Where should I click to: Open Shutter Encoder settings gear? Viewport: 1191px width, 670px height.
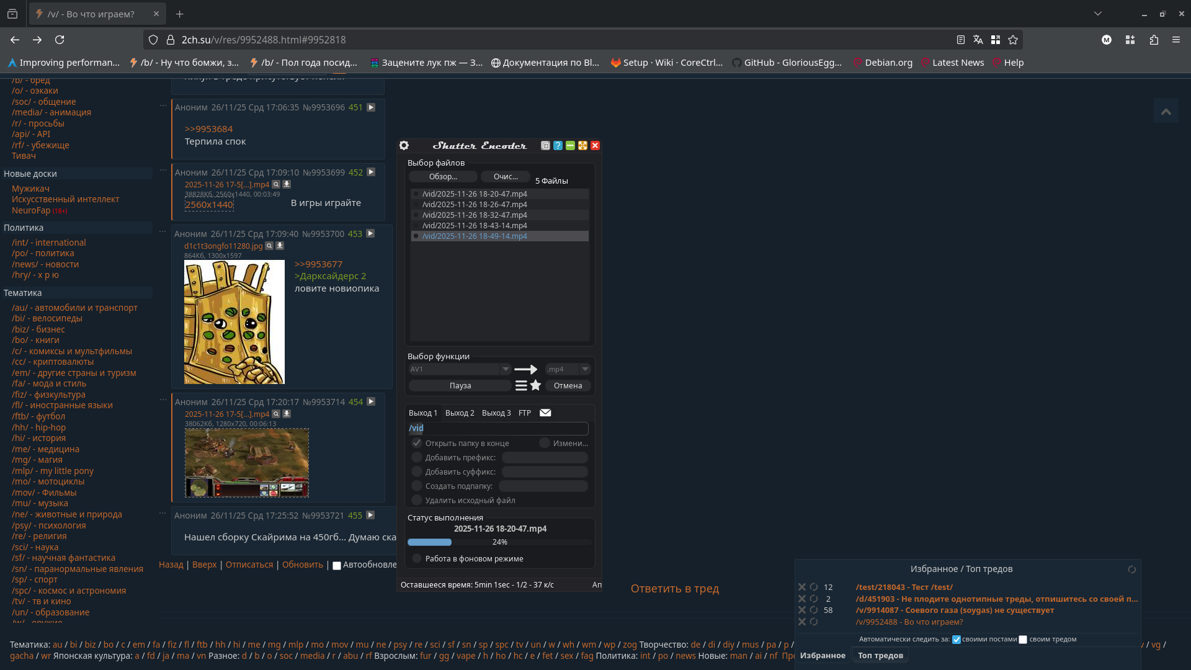coord(404,145)
